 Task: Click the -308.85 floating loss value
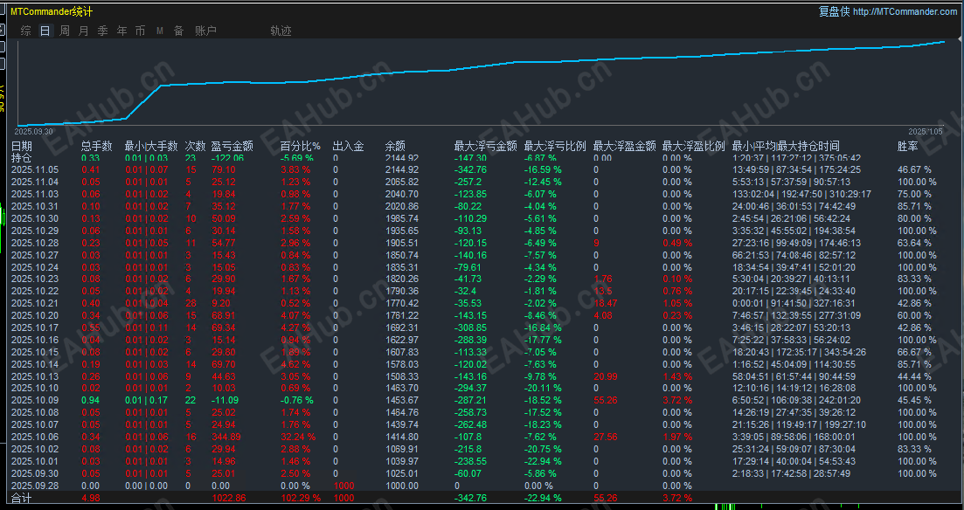[x=470, y=327]
